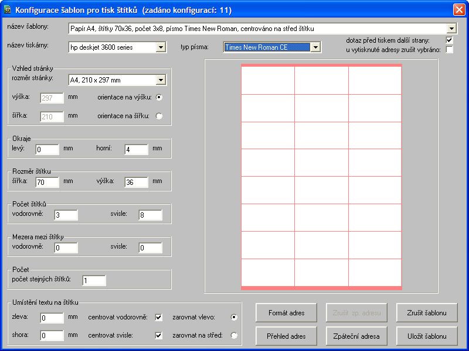
Task: Click počet stejných štítků field
Action: coord(94,281)
